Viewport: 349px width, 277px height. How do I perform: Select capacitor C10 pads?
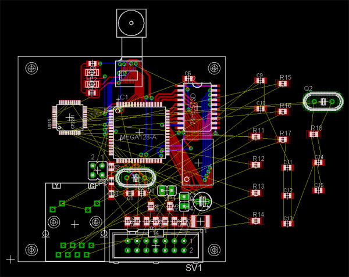pyautogui.click(x=260, y=109)
